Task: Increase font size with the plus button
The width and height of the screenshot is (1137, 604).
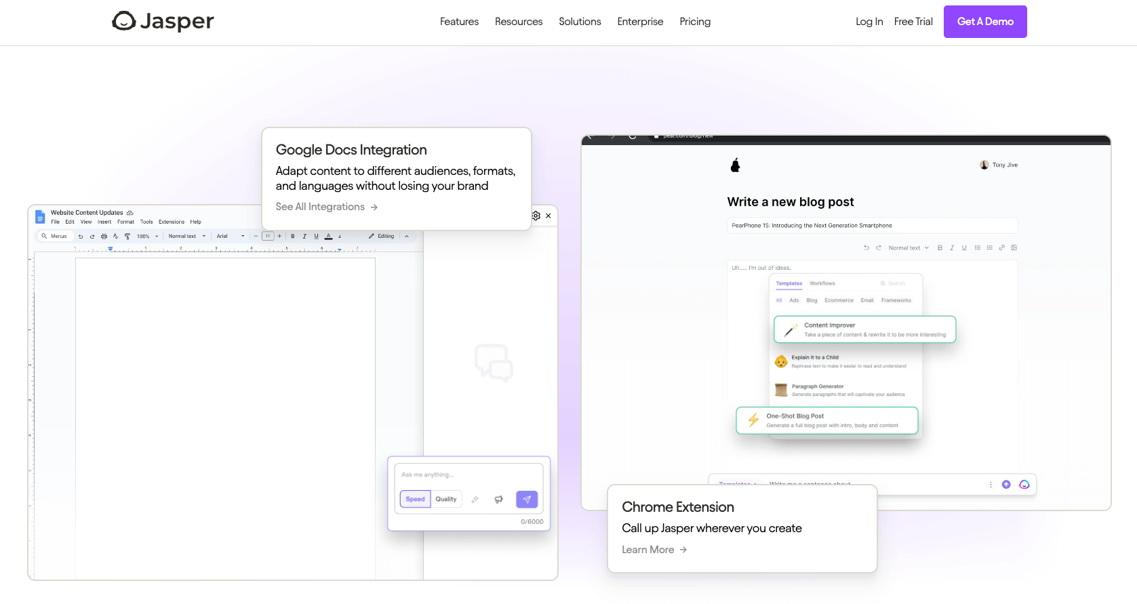Action: click(x=279, y=236)
